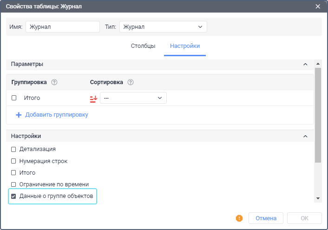The height and width of the screenshot is (230, 328).
Task: Click the blue plus add grouping icon
Action: click(x=19, y=115)
